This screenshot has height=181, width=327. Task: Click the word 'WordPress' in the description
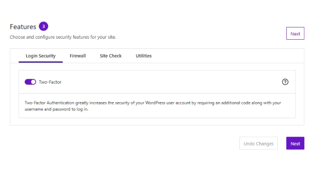155,103
